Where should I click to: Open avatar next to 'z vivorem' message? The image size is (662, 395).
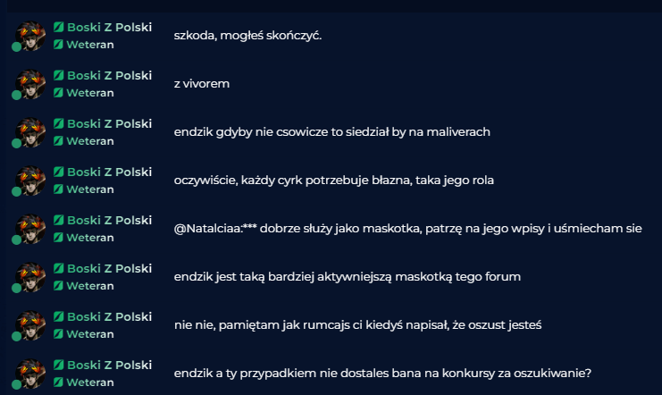tap(30, 84)
